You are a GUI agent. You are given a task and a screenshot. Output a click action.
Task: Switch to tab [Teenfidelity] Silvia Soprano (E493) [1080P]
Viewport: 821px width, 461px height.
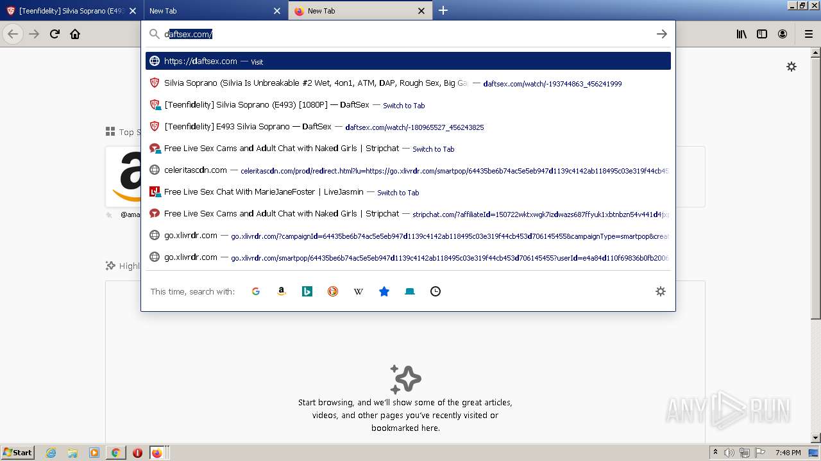(x=408, y=105)
